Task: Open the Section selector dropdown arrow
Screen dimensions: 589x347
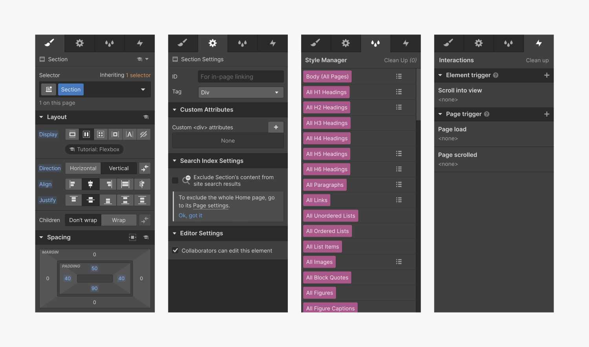Action: [143, 89]
